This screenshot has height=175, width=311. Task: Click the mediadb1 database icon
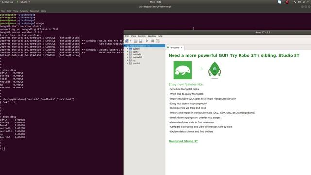coord(130,57)
